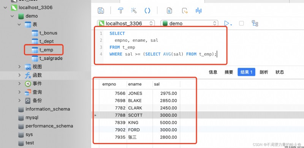Select the localhost_3306 connection in tree

pos(35,8)
